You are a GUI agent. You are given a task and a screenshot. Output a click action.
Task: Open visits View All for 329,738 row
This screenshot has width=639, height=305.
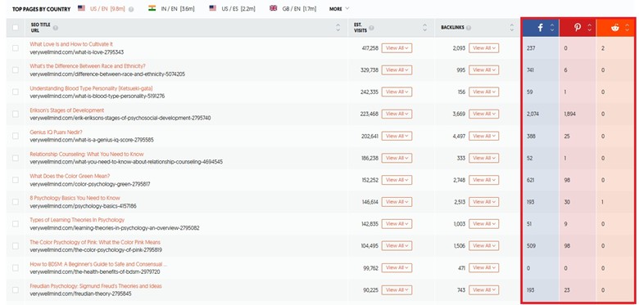pyautogui.click(x=397, y=70)
